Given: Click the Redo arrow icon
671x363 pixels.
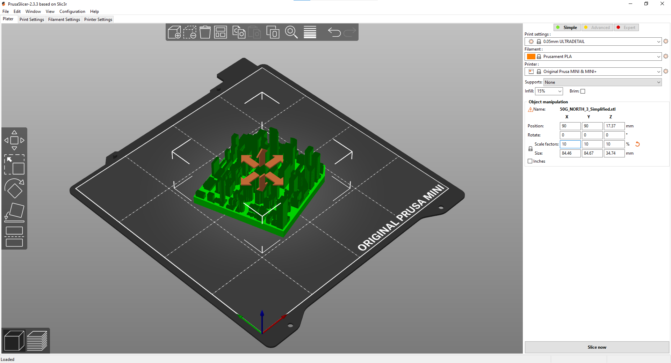Looking at the screenshot, I should (350, 32).
